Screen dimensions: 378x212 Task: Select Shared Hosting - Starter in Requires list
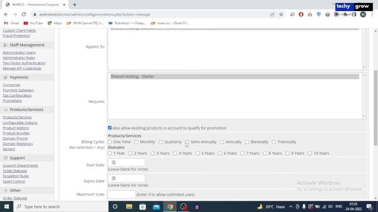point(234,76)
